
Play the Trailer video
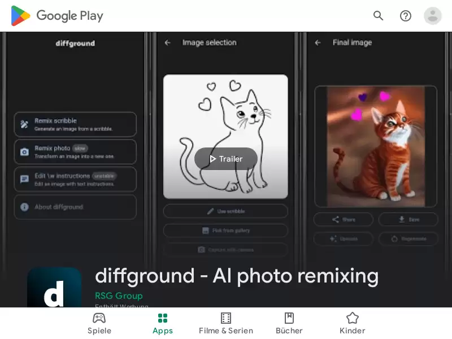click(x=226, y=159)
